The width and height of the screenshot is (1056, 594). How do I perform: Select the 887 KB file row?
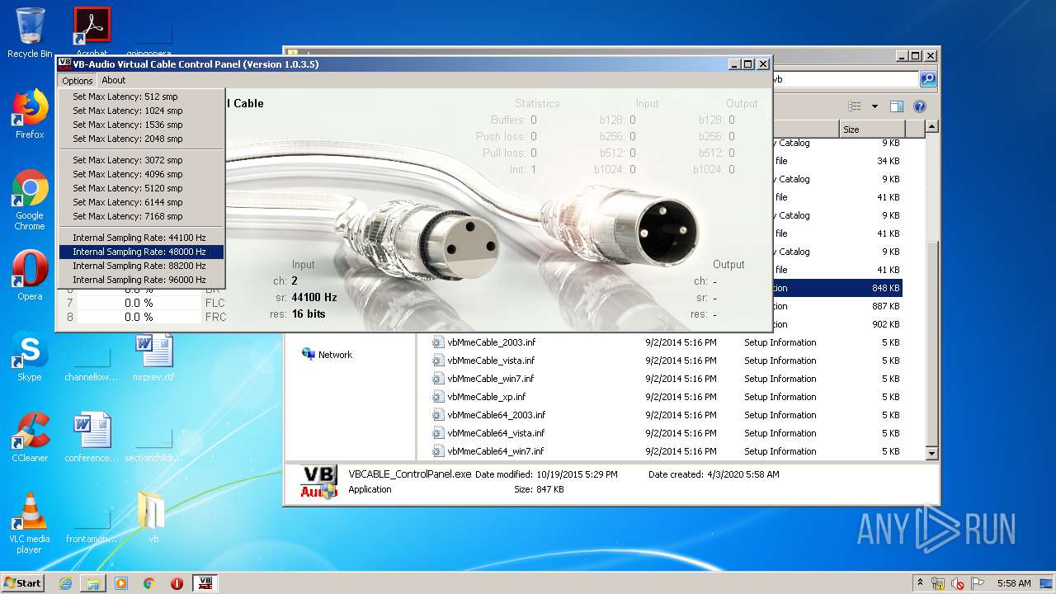pos(837,306)
